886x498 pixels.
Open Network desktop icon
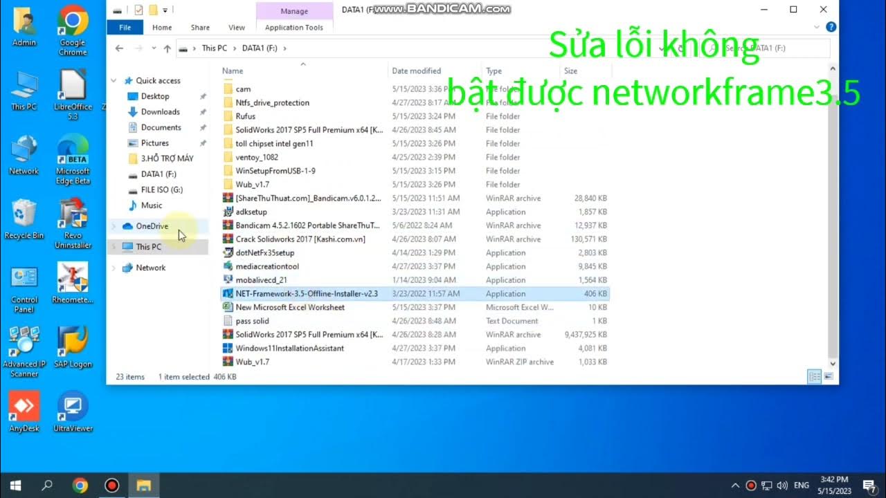(x=24, y=155)
